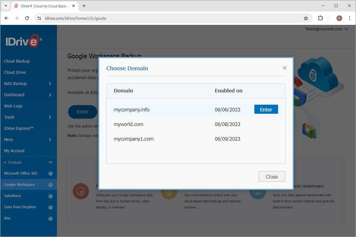Viewport: 356px width, 237px height.
Task: Click the 06/09/2023 enabled date
Action: click(x=227, y=139)
